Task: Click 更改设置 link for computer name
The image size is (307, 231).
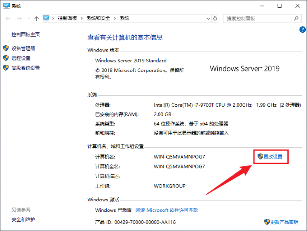Action: (273, 157)
